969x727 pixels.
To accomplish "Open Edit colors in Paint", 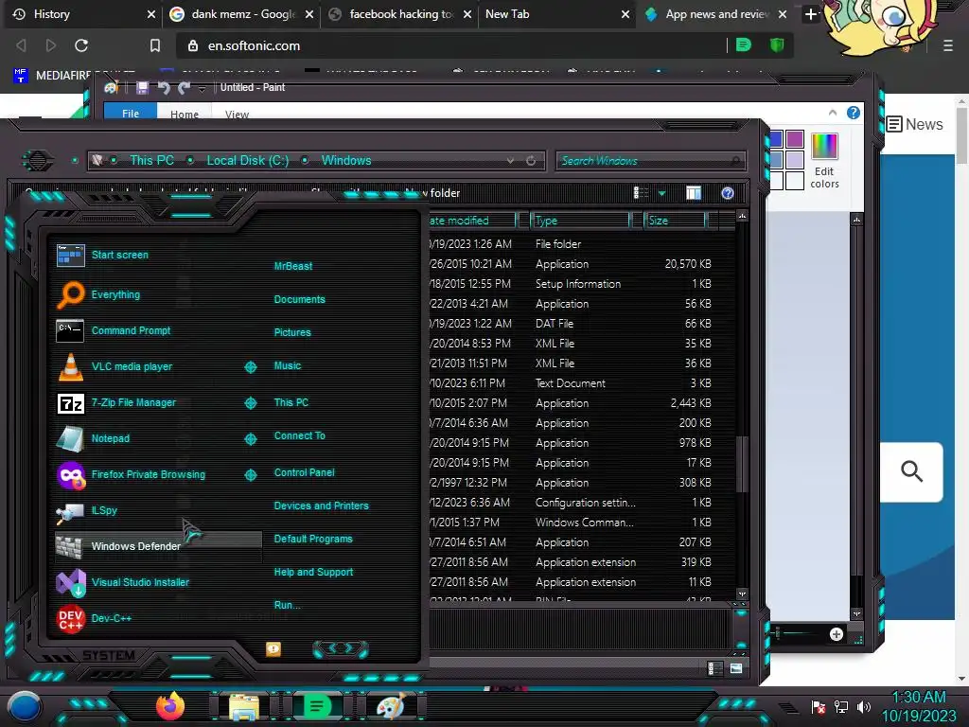I will click(824, 161).
